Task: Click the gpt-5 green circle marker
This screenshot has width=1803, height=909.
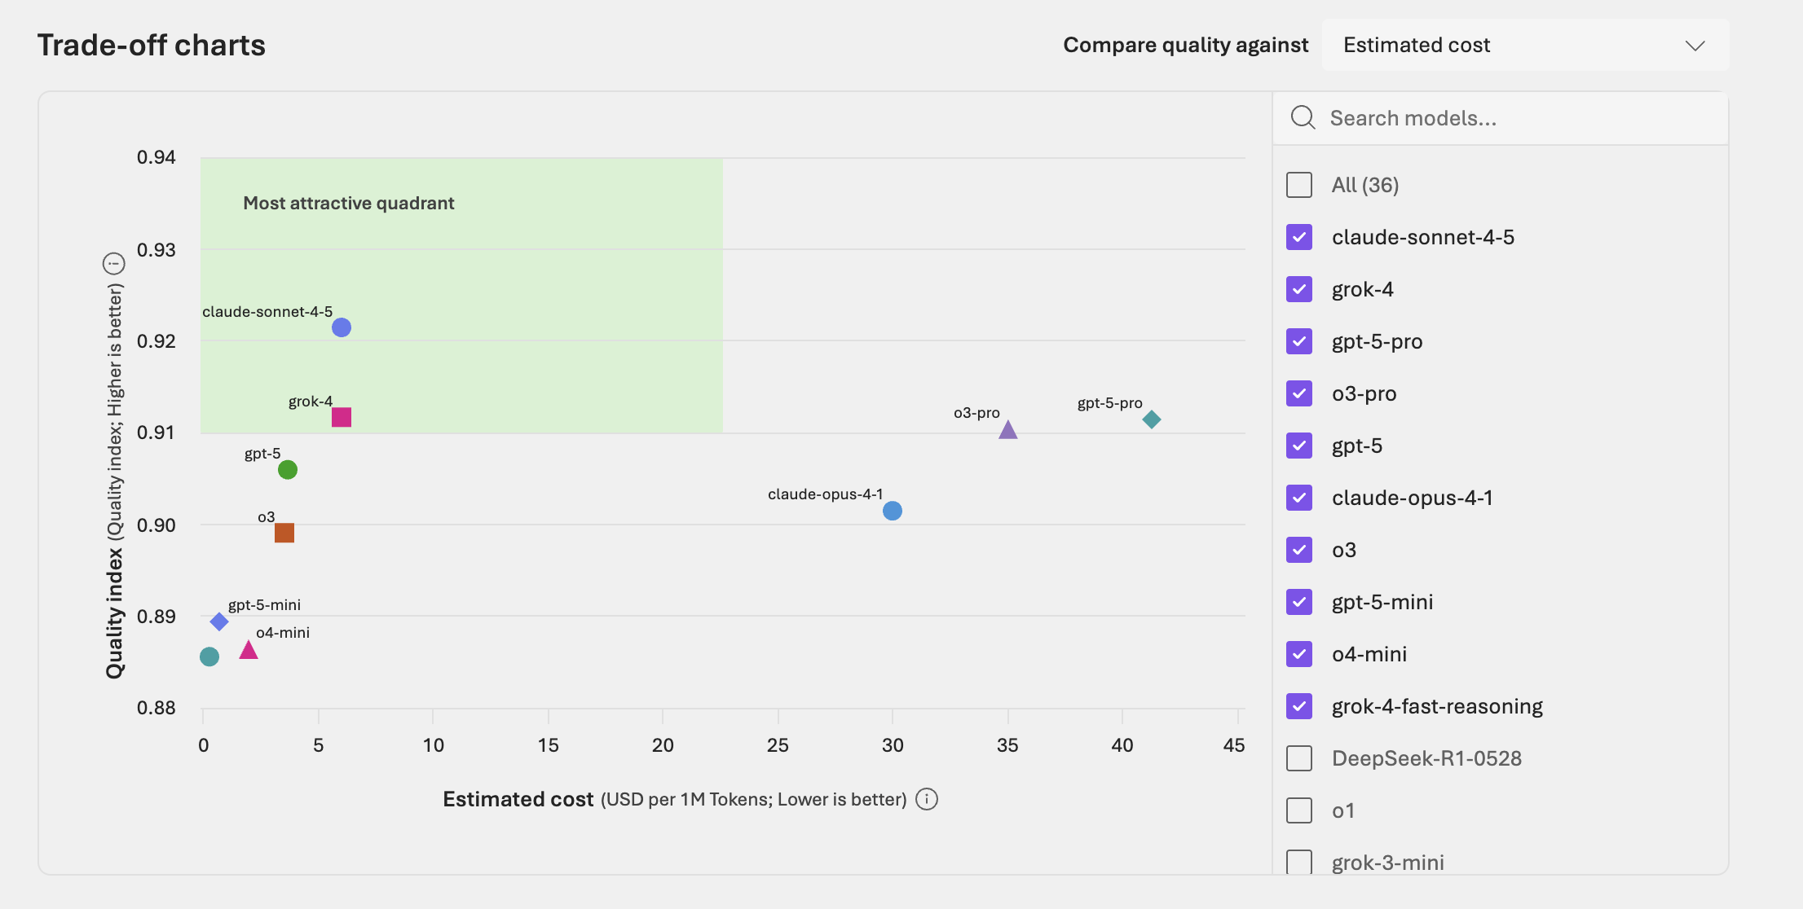Action: [x=288, y=470]
